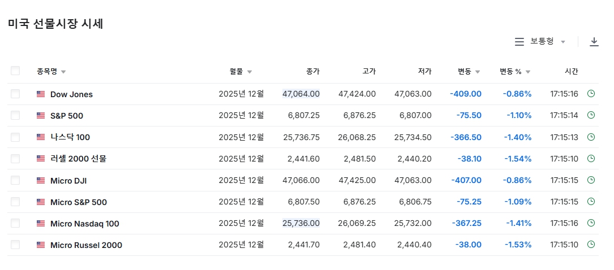Open the 보통형 view density dropdown
The image size is (614, 270).
pyautogui.click(x=547, y=42)
